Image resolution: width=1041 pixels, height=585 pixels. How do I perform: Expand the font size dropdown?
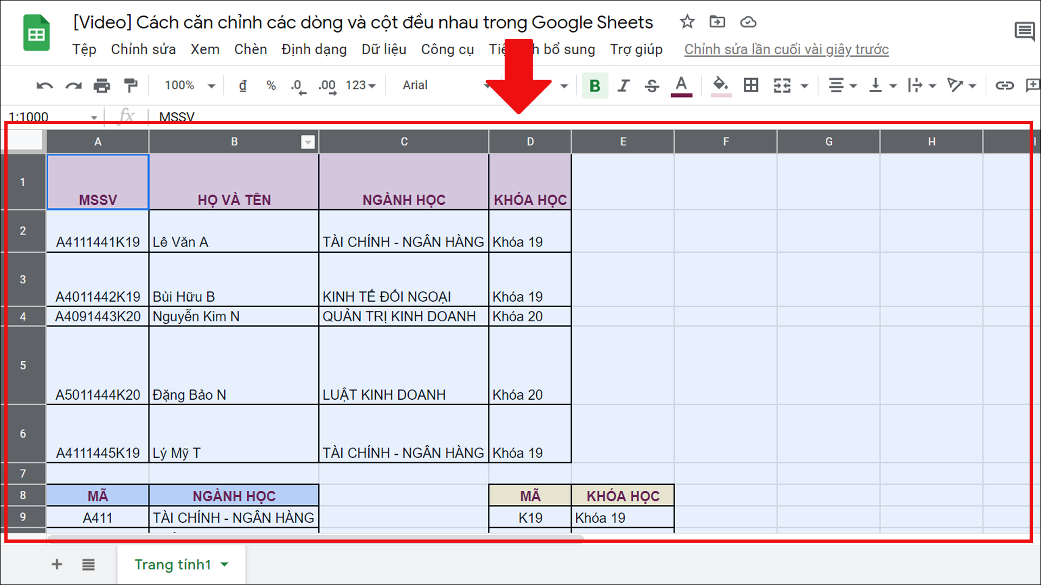click(565, 86)
